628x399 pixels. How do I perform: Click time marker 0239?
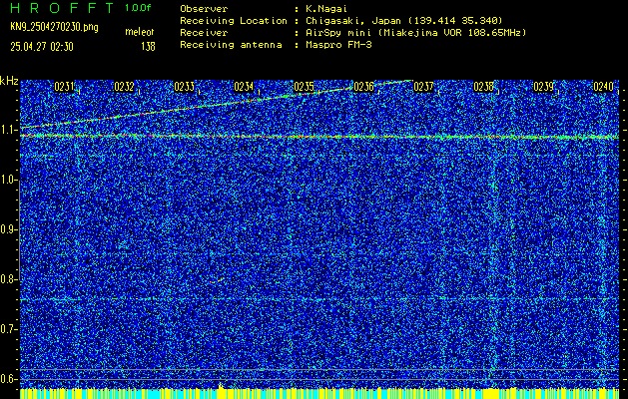[543, 87]
